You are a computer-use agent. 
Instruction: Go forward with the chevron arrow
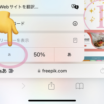coord(23,86)
